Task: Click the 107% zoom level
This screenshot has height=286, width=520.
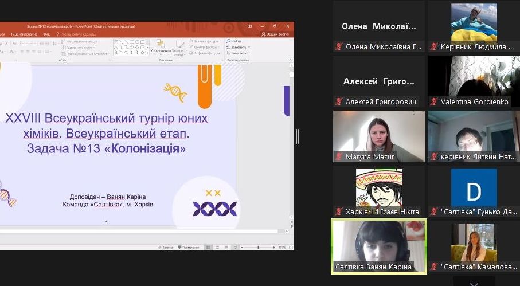Action: (282, 248)
